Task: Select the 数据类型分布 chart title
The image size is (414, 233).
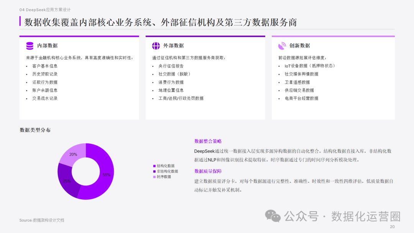Action: click(35, 130)
